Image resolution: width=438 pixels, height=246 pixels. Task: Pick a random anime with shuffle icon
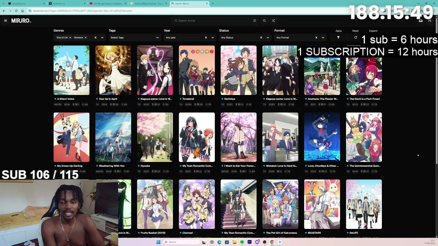273,20
